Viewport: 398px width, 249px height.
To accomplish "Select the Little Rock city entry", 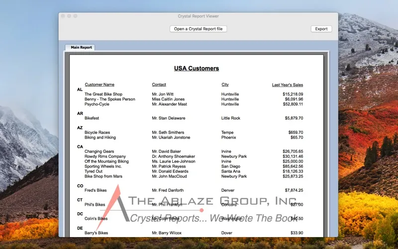I will coord(231,119).
